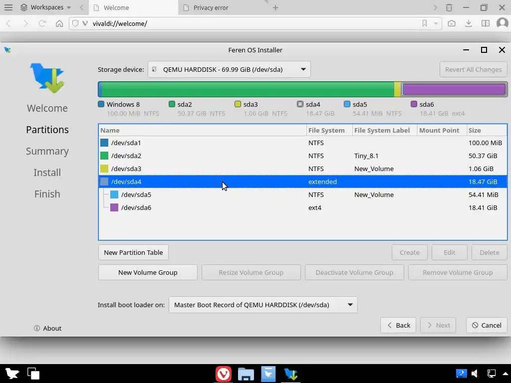Select purple sda6 segment in disk bar
Viewport: 511px width, 383px height.
[454, 89]
